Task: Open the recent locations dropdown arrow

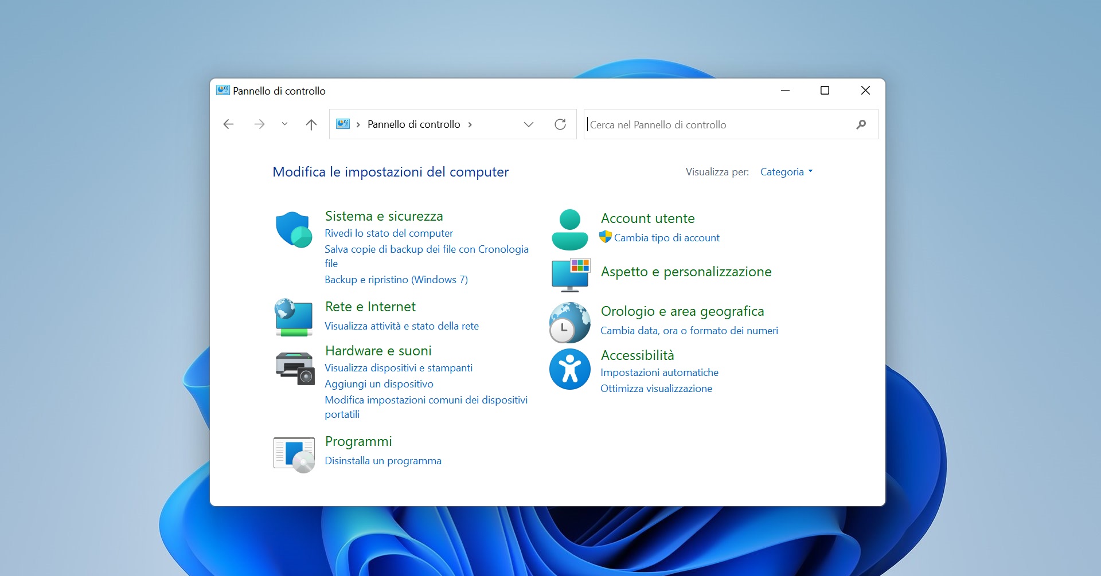Action: click(x=284, y=124)
